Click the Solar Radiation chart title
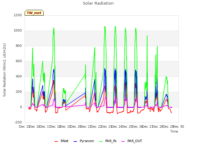 click(x=98, y=3)
